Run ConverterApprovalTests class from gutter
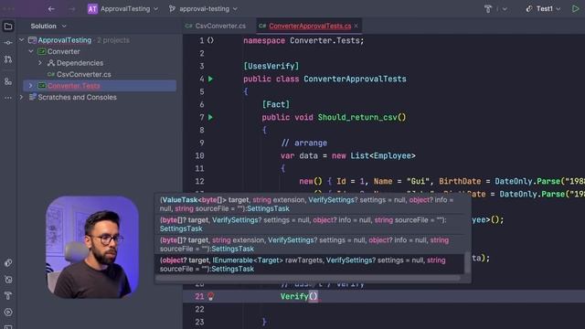The width and height of the screenshot is (585, 329). (211, 79)
